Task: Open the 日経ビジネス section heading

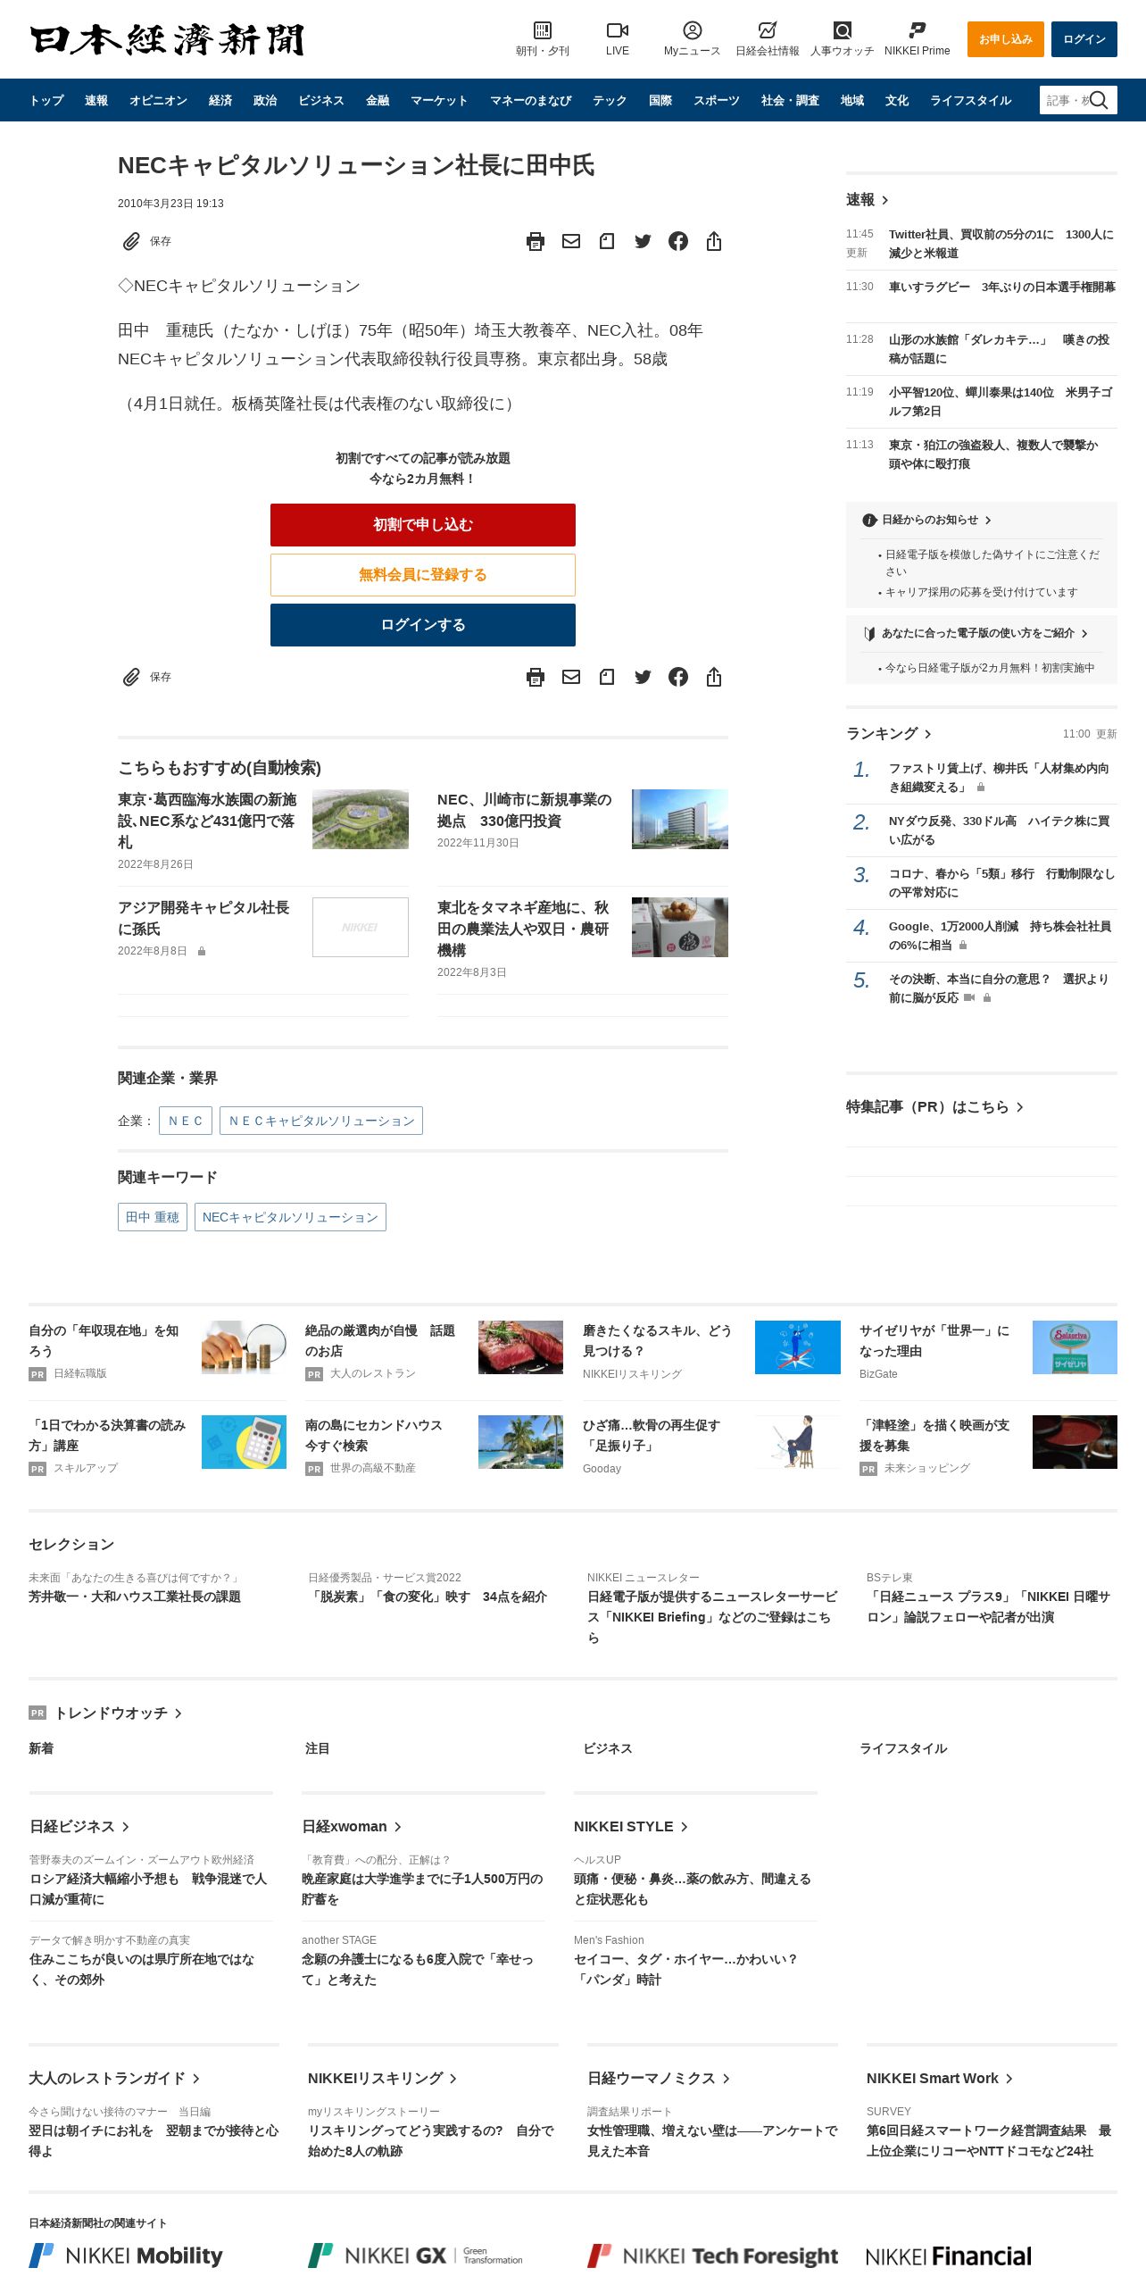Action: (79, 1826)
